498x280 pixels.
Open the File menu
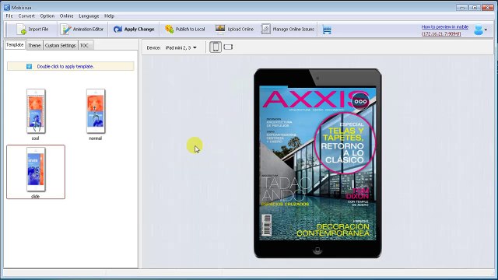[x=9, y=16]
